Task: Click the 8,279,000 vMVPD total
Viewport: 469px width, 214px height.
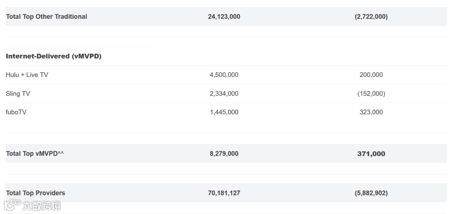Action: point(224,154)
